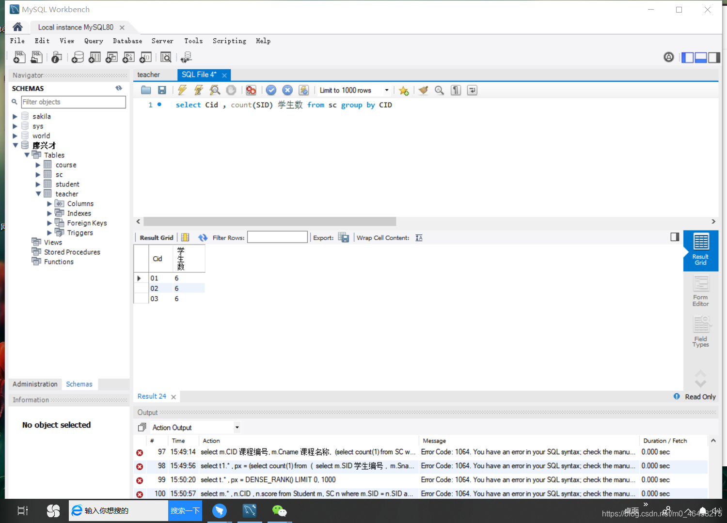Export recordset to external file
727x523 pixels.
[x=344, y=237]
